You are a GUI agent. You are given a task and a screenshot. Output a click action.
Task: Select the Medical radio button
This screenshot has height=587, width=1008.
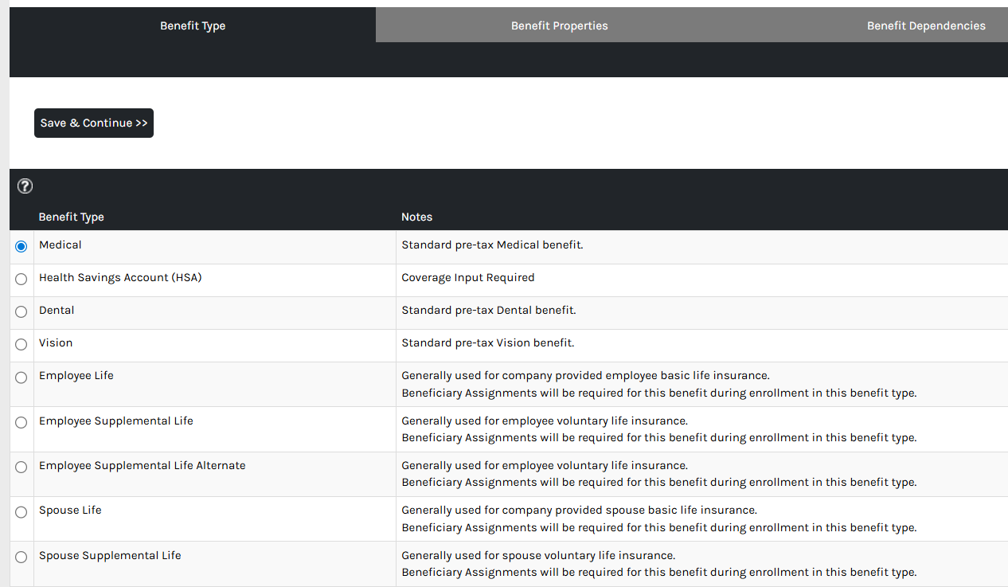tap(21, 247)
